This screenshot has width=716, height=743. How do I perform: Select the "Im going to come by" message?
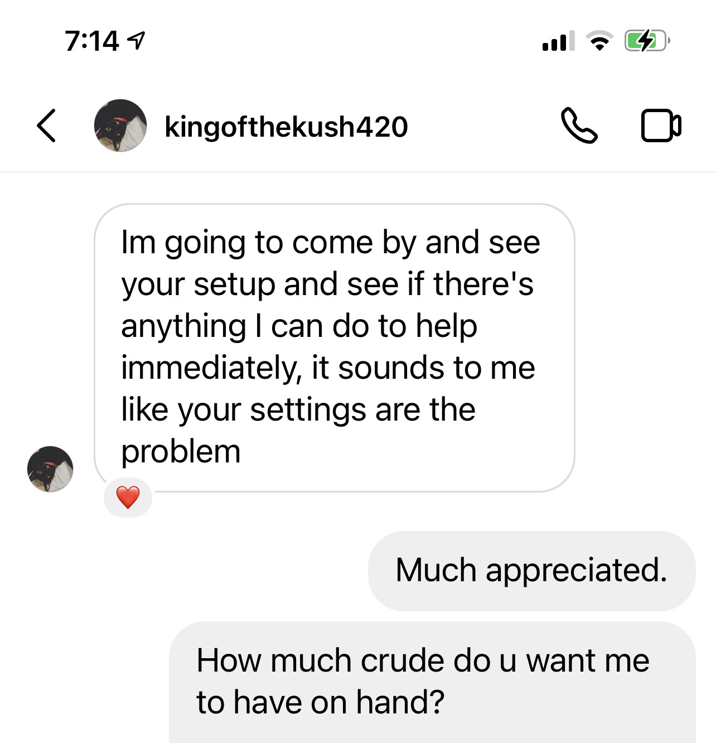click(x=335, y=347)
